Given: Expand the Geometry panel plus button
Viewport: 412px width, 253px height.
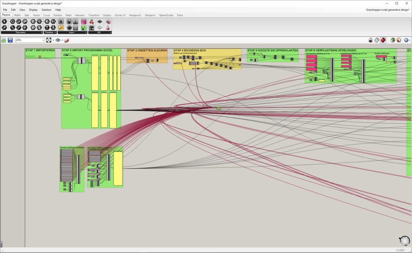Looking at the screenshot, I should coord(41,33).
